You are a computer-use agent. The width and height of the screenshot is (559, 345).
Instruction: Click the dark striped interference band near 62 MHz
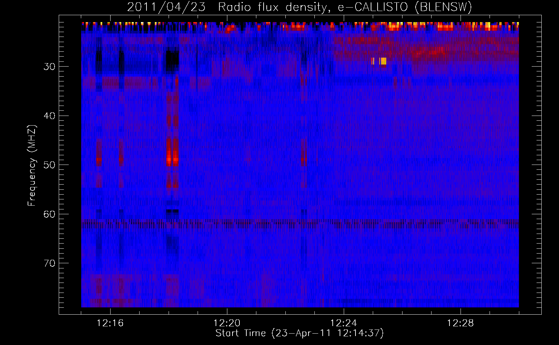(x=300, y=224)
